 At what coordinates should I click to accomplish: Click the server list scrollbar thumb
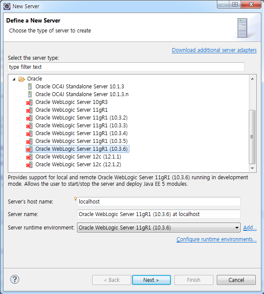(x=252, y=137)
